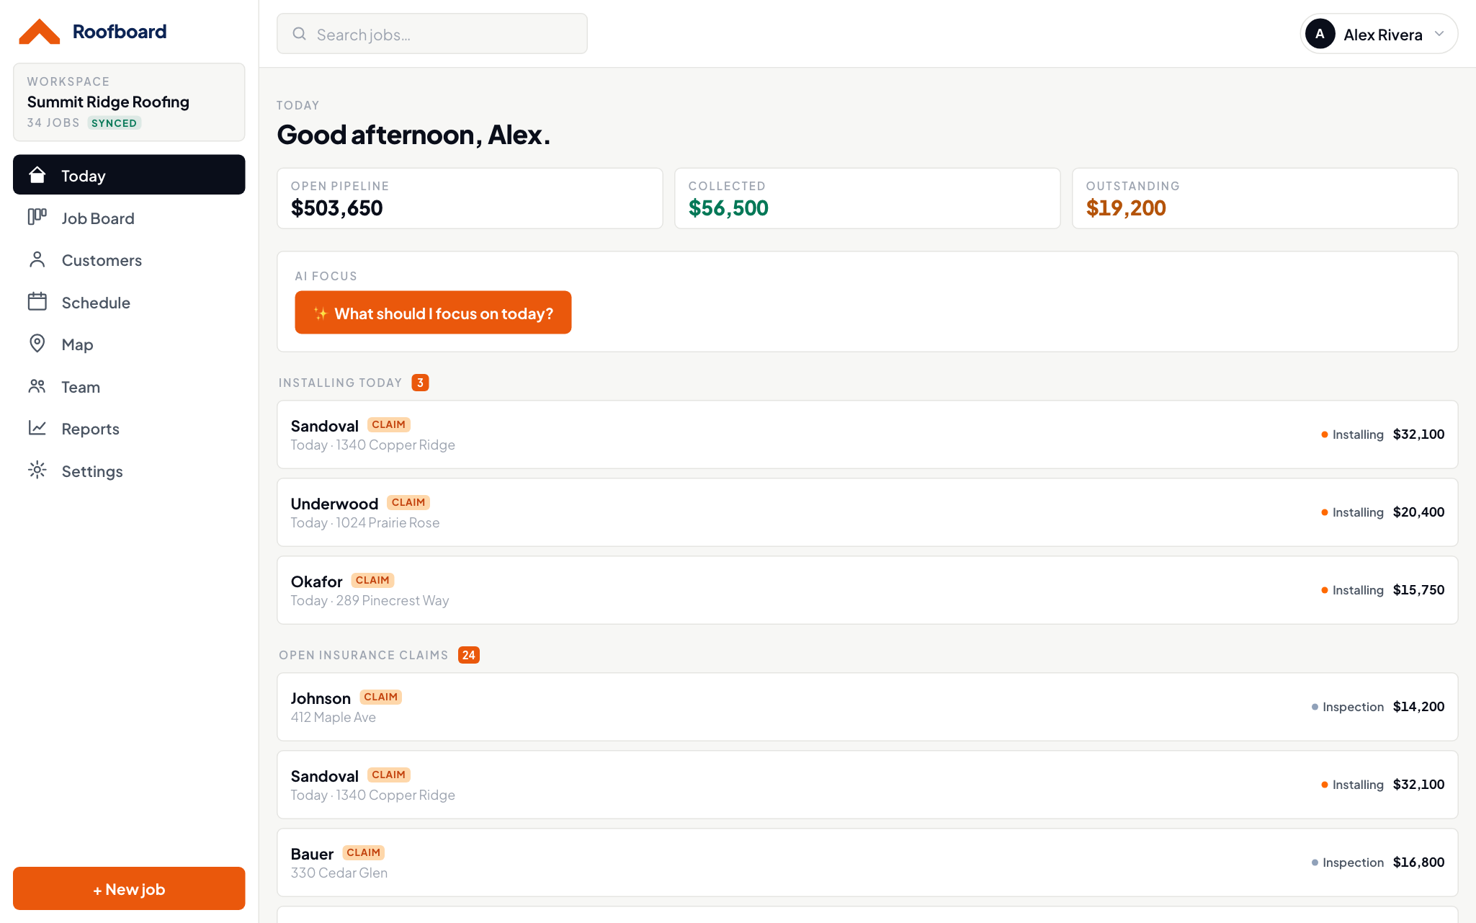Open Settings from the sidebar
Screen dimensions: 1476x923
[129, 471]
